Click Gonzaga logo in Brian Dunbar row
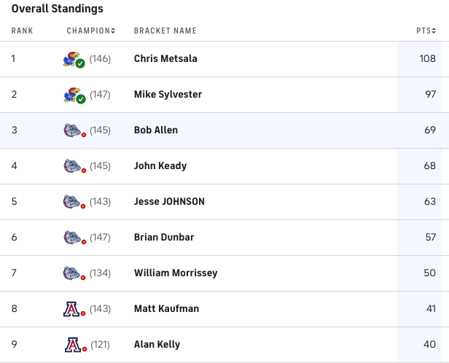Viewport: 449px width, 363px height. (72, 238)
